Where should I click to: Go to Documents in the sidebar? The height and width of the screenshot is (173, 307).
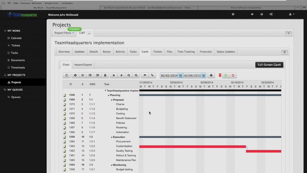18,60
